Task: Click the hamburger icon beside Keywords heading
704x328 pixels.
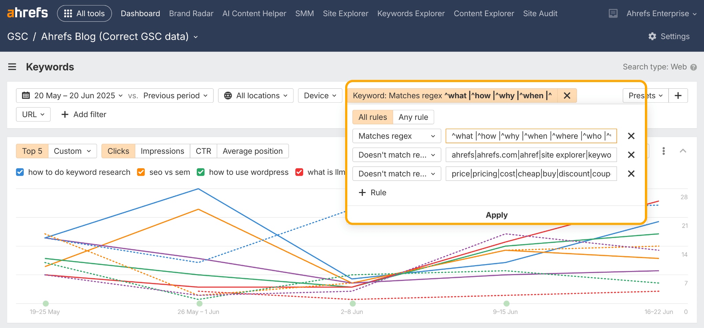Action: pyautogui.click(x=12, y=67)
